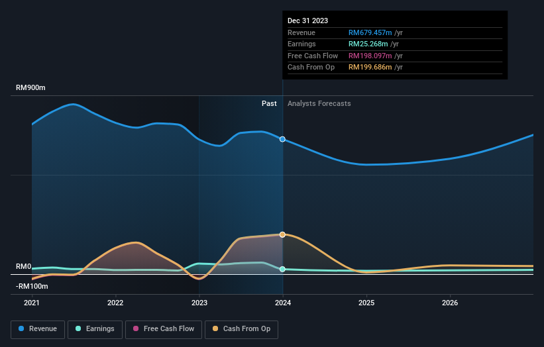Select the Revenue data point marker at 2024
The width and height of the screenshot is (544, 347).
pos(282,139)
